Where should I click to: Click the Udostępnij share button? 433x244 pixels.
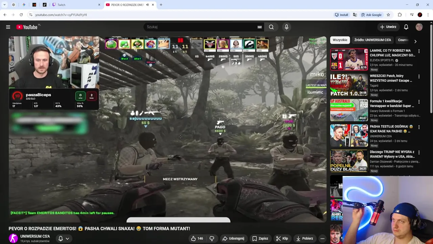pos(233,239)
